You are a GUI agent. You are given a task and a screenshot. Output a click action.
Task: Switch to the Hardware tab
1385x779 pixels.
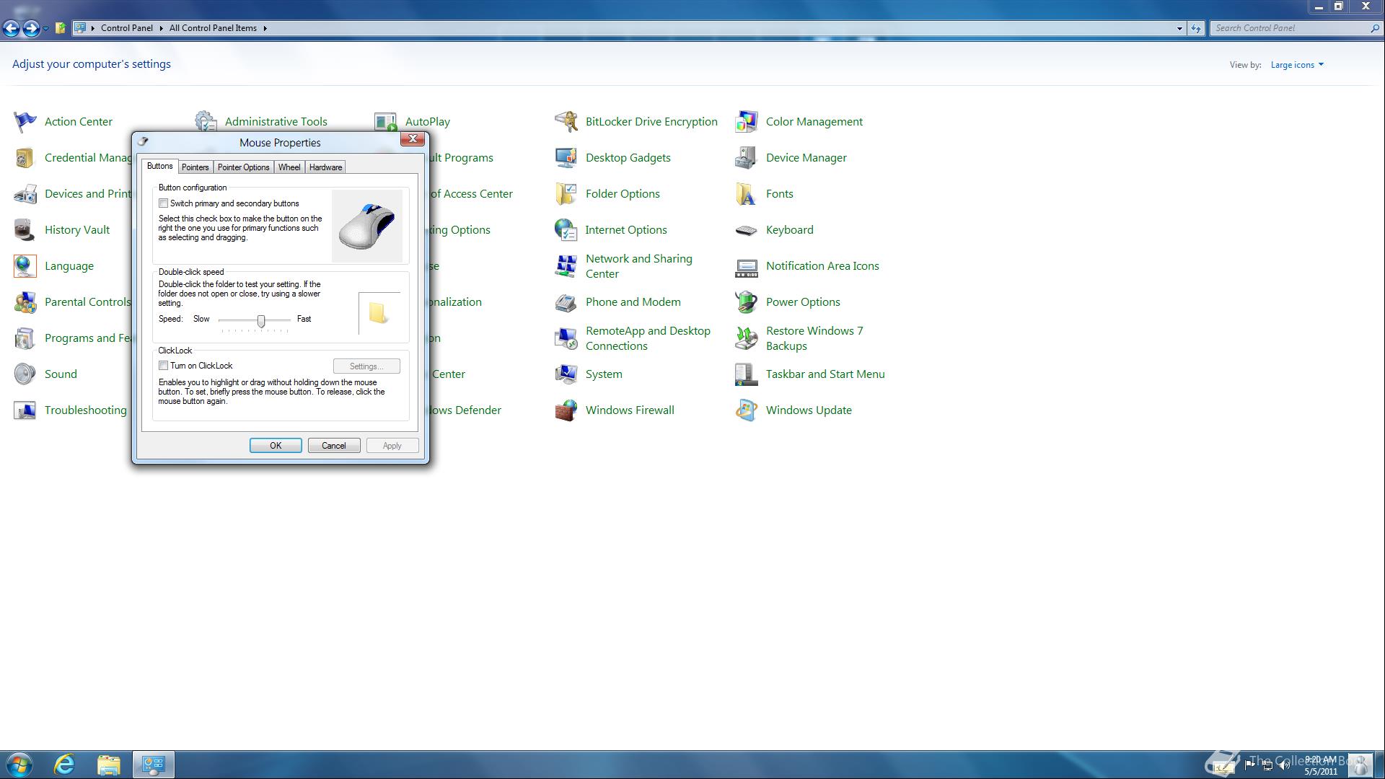coord(325,167)
